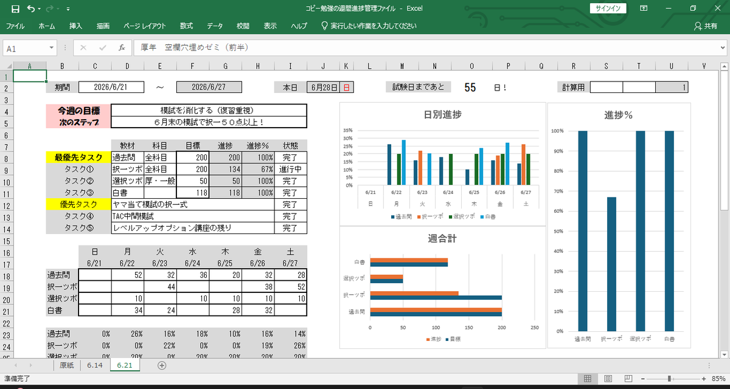The image size is (730, 389).
Task: Save the workbook with the Save icon
Action: (x=15, y=9)
